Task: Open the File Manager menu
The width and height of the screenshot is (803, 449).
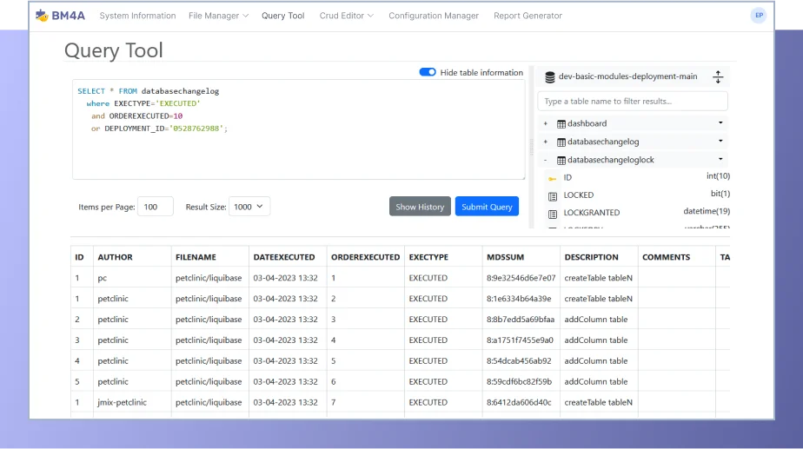Action: tap(218, 16)
